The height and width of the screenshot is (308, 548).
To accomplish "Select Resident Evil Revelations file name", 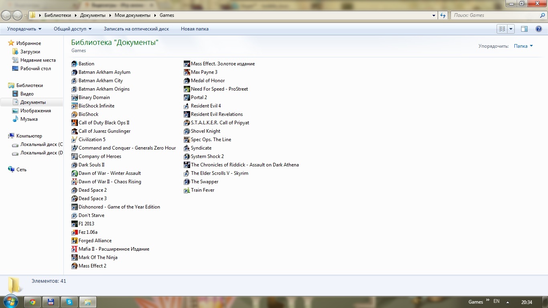I will [x=217, y=114].
